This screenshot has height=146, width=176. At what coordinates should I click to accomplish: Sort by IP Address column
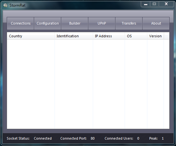click(109, 36)
